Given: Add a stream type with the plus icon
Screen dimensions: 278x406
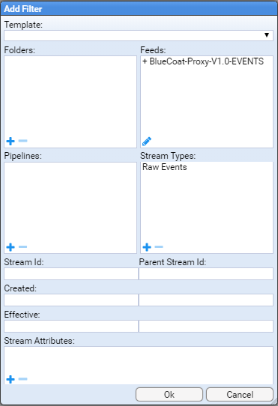Looking at the screenshot, I should [x=147, y=247].
